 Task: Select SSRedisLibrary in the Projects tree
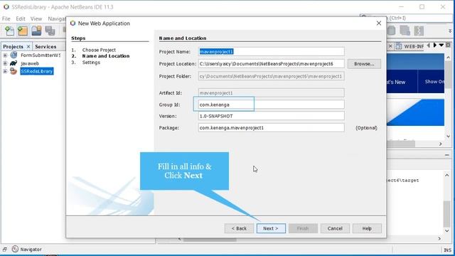pyautogui.click(x=37, y=71)
